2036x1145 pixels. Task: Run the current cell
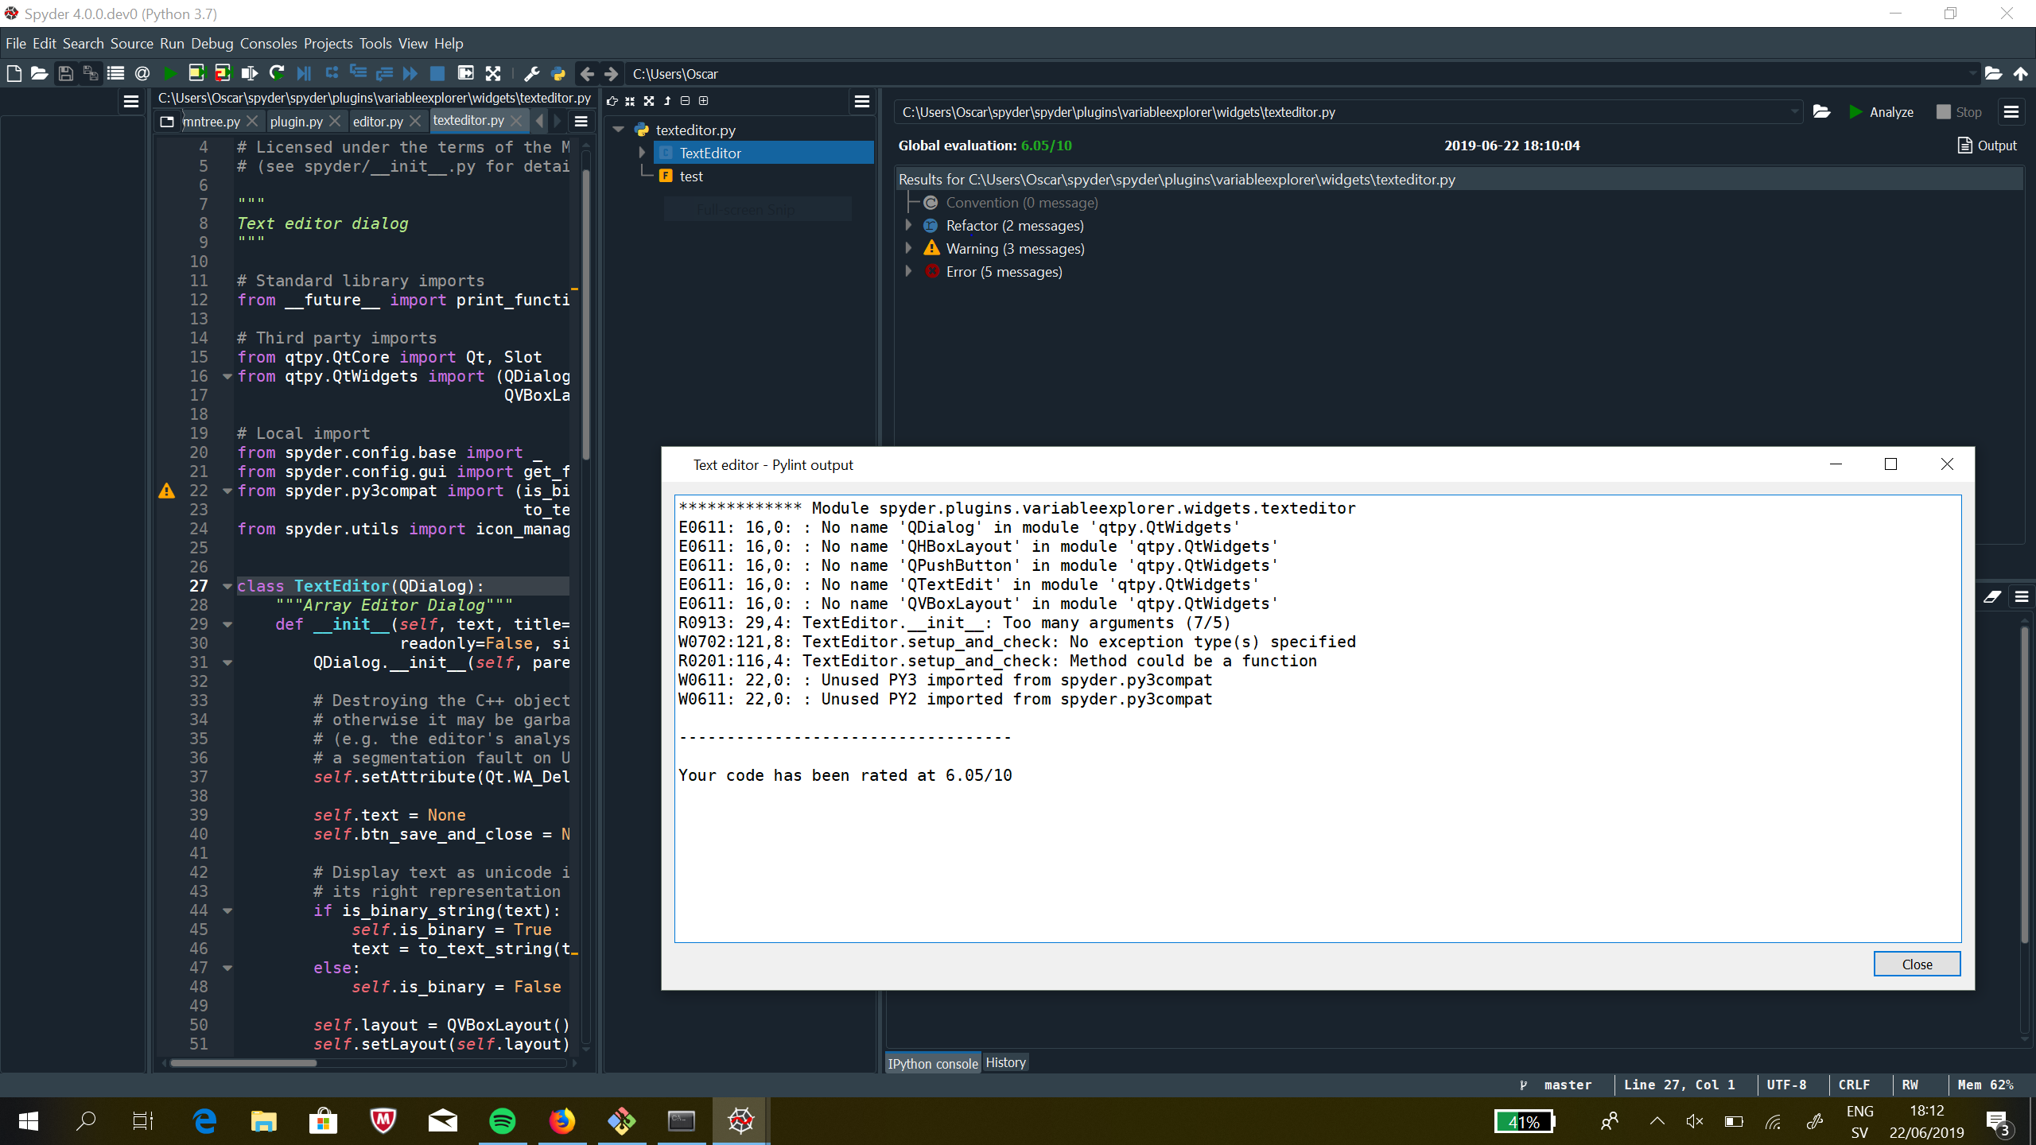[196, 73]
